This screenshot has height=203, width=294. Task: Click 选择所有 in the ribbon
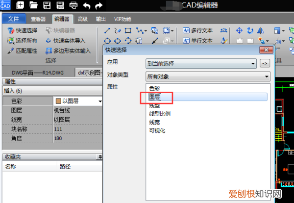coord(22,41)
